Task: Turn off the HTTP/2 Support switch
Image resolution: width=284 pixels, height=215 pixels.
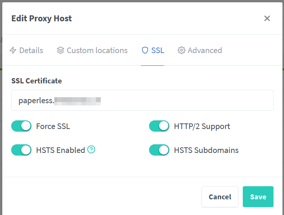Action: 159,126
